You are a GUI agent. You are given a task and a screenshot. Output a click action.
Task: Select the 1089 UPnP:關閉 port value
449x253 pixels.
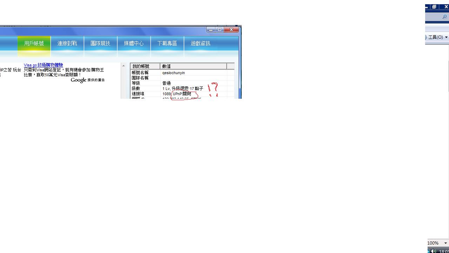click(x=177, y=94)
